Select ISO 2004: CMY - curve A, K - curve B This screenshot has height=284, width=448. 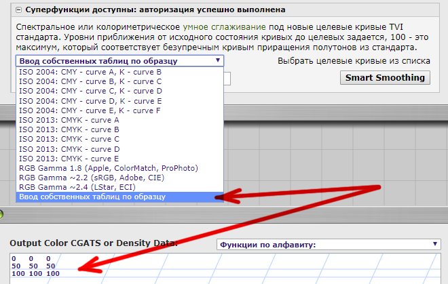90,71
